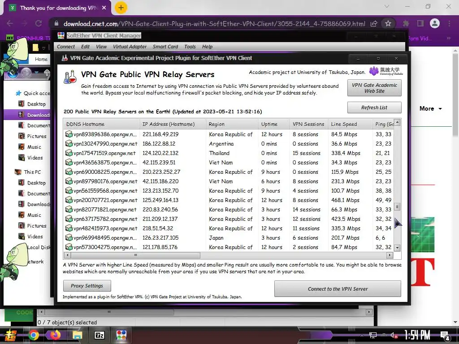Click server list scroll down arrow
459x344 pixels.
point(397,248)
